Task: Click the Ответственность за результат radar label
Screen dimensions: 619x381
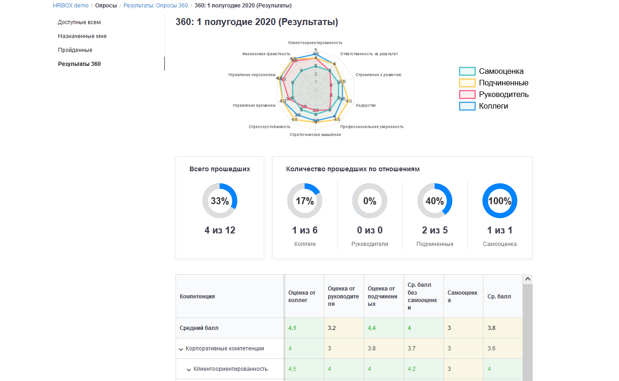Action: click(x=369, y=54)
